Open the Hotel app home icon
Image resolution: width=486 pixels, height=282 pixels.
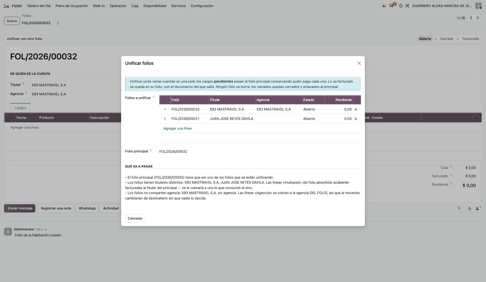tap(6, 6)
